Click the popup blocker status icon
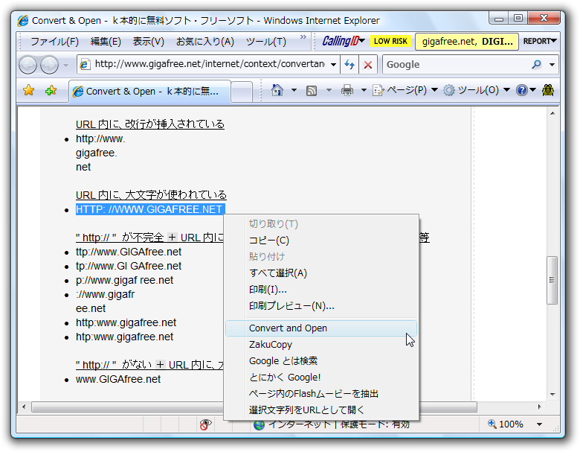The height and width of the screenshot is (452, 580). [x=205, y=424]
